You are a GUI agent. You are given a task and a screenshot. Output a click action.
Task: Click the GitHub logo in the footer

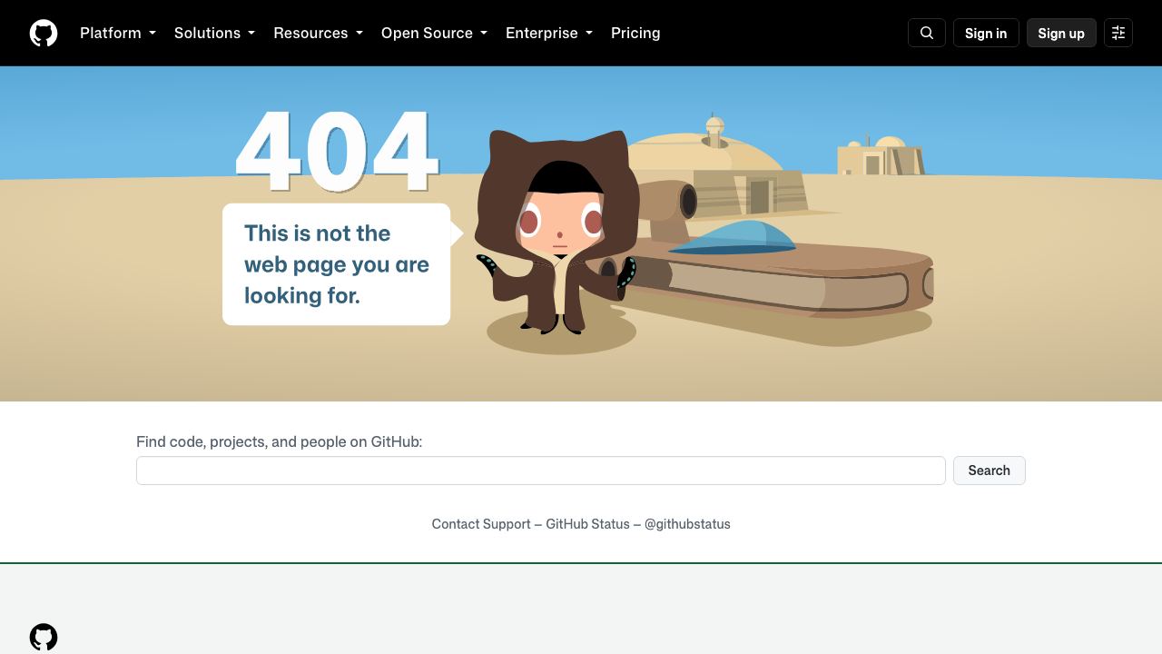[44, 637]
